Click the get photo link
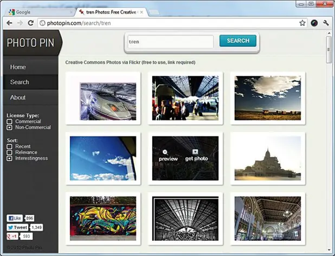This screenshot has width=335, height=256. (x=196, y=159)
